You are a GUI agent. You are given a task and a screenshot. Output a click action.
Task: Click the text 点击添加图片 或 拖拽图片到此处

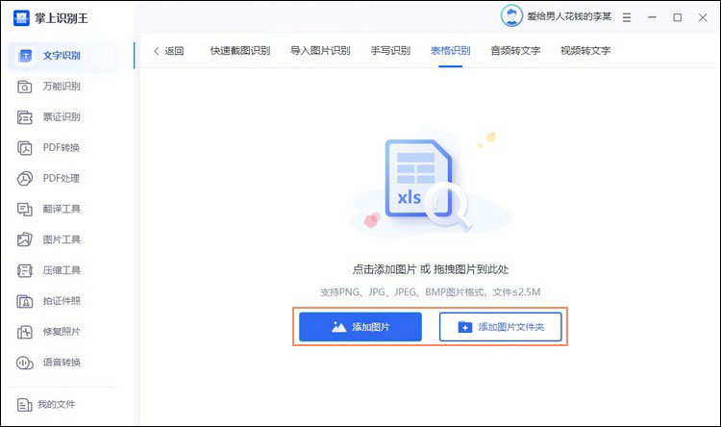pyautogui.click(x=431, y=269)
